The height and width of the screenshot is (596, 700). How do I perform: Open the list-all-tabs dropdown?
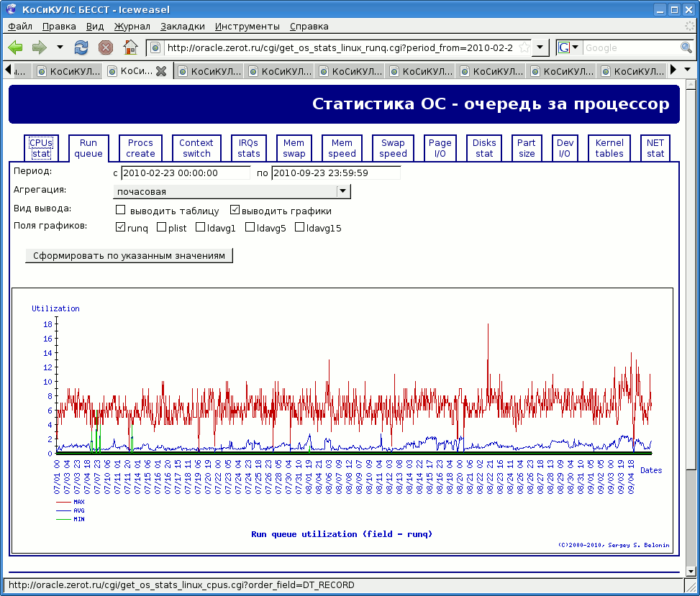pos(688,70)
